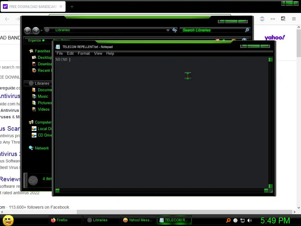Select Network in the navigation pane
This screenshot has width=301, height=226.
pos(42,148)
